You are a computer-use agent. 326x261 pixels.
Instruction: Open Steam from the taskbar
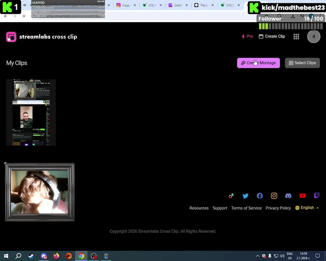[31, 256]
